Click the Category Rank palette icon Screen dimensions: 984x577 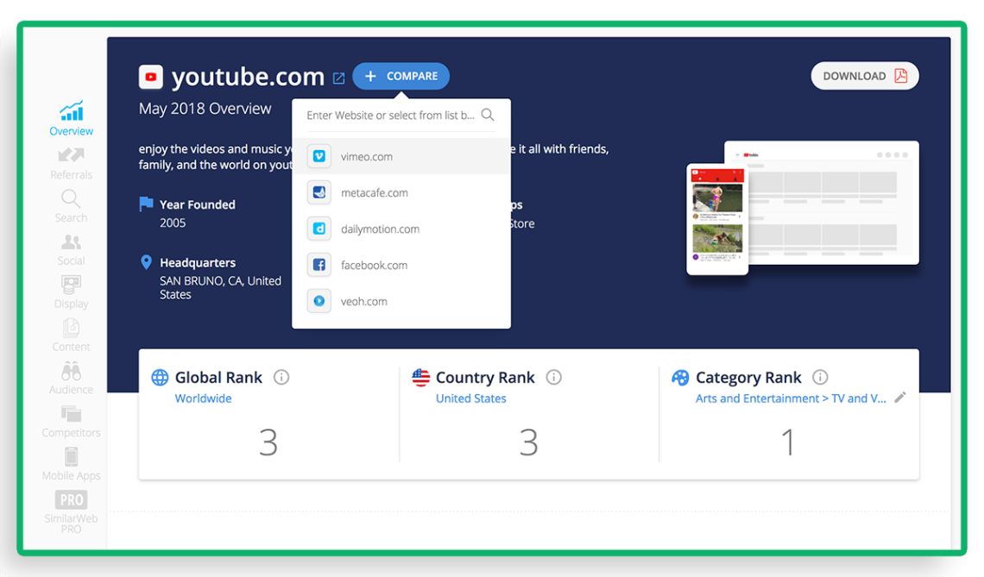pos(680,378)
